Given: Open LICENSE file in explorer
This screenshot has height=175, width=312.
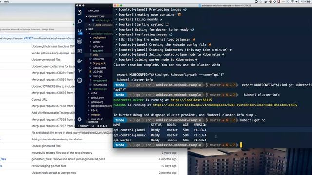Looking at the screenshot, I should tap(97, 72).
